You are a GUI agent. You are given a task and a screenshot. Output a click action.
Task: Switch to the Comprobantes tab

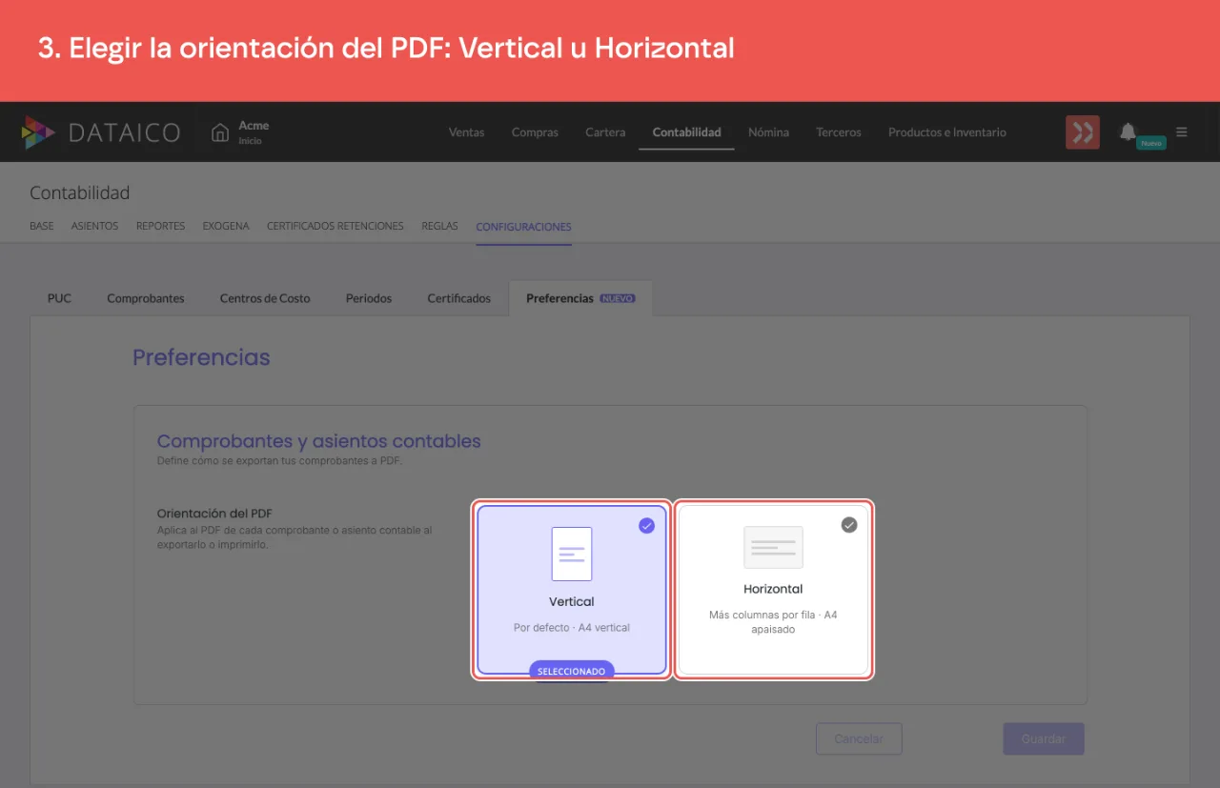pos(146,298)
